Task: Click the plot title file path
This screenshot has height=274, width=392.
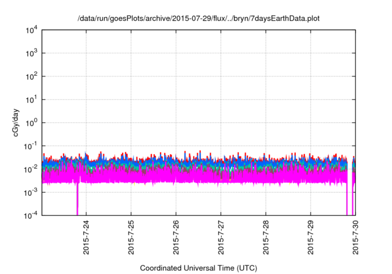Action: coord(198,18)
